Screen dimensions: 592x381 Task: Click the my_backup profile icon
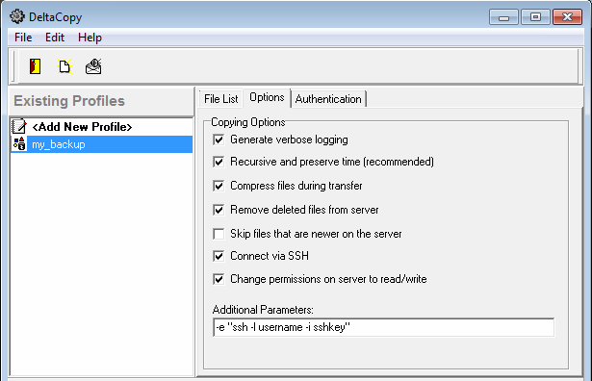(19, 144)
